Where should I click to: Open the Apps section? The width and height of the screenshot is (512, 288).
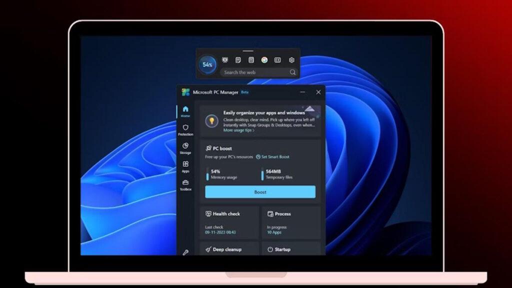[x=185, y=166]
